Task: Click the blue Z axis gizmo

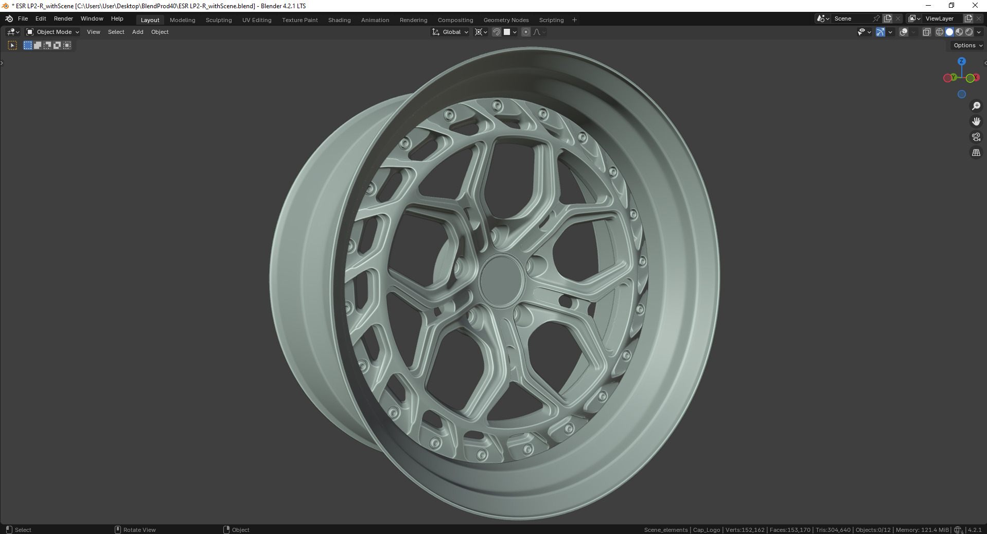Action: [x=961, y=61]
